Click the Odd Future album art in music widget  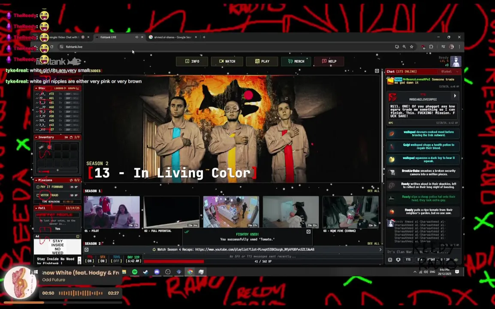19,282
